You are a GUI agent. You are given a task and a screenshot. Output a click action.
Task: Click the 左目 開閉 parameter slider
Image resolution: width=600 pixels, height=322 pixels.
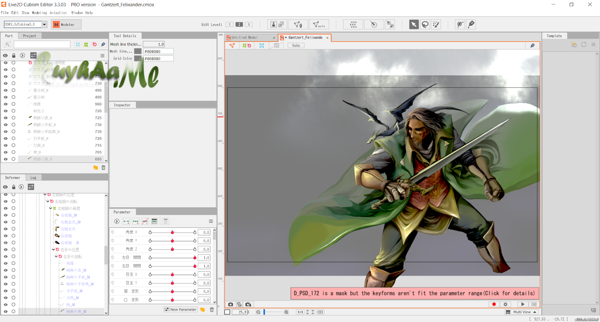(x=172, y=258)
